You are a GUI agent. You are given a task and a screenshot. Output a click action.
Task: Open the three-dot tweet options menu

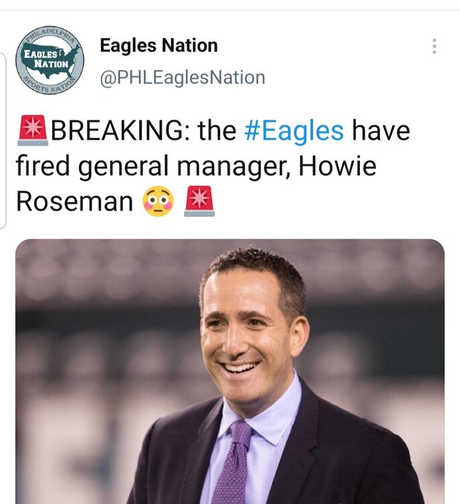(434, 46)
